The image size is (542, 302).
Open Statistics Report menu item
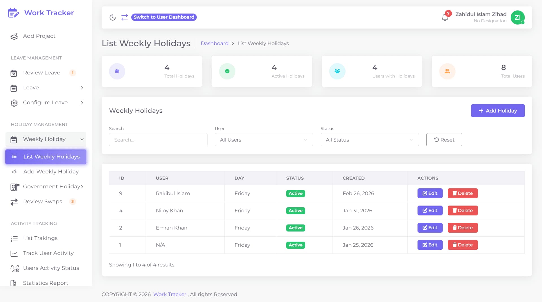pyautogui.click(x=46, y=283)
